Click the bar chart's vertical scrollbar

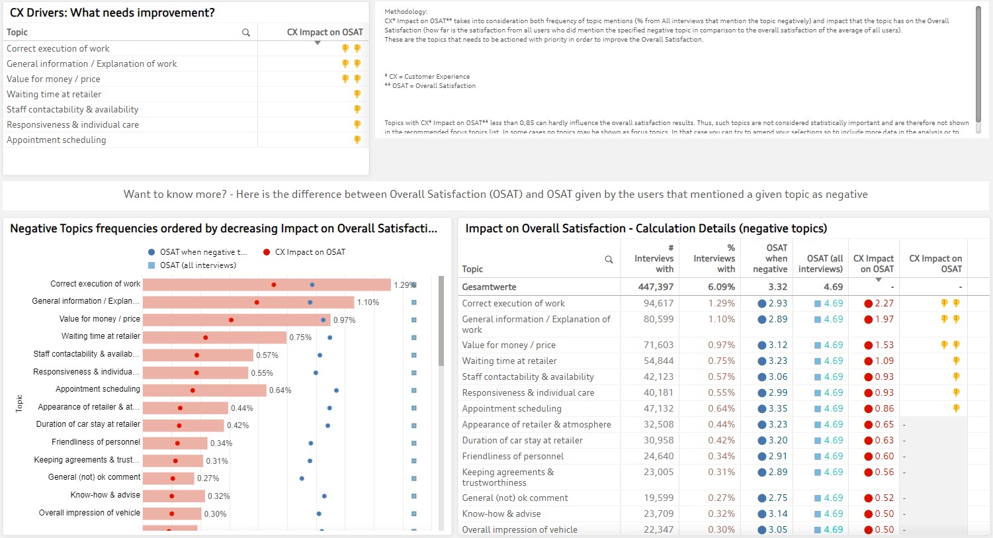click(x=441, y=321)
